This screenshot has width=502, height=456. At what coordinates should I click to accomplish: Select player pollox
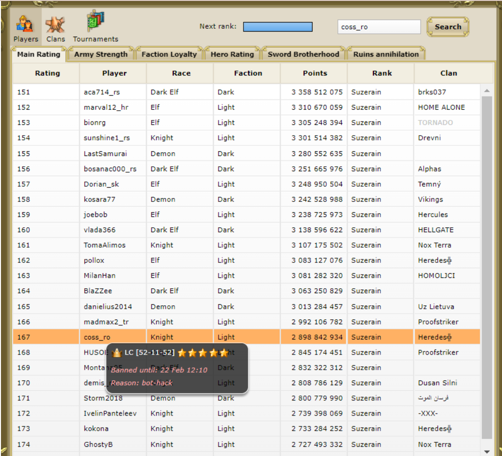point(94,260)
